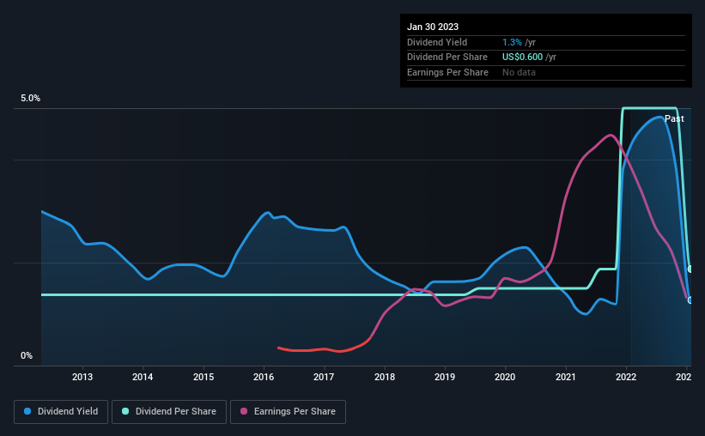Click the pink Earnings Per Share legend dot
Viewport: 705px width, 436px height.
(244, 411)
